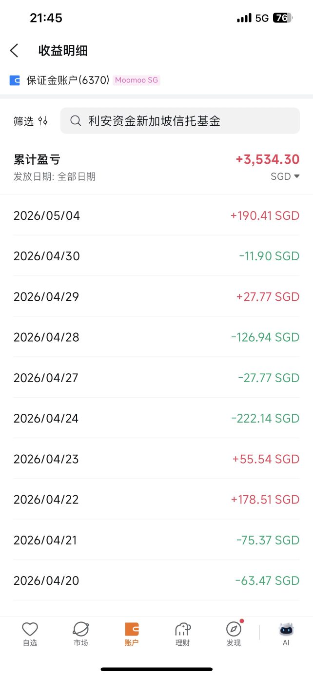This screenshot has height=677, width=313.
Task: Click the 利安资金新加坡信托基金 search field
Action: (180, 121)
